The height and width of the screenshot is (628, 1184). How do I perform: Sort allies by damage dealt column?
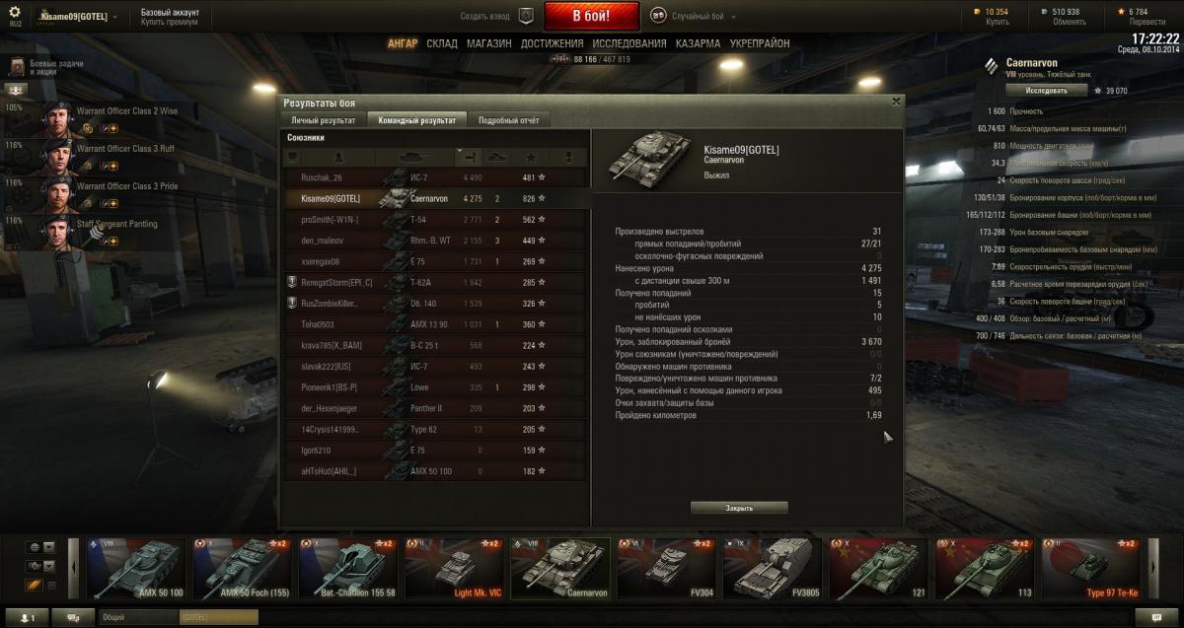pyautogui.click(x=471, y=156)
